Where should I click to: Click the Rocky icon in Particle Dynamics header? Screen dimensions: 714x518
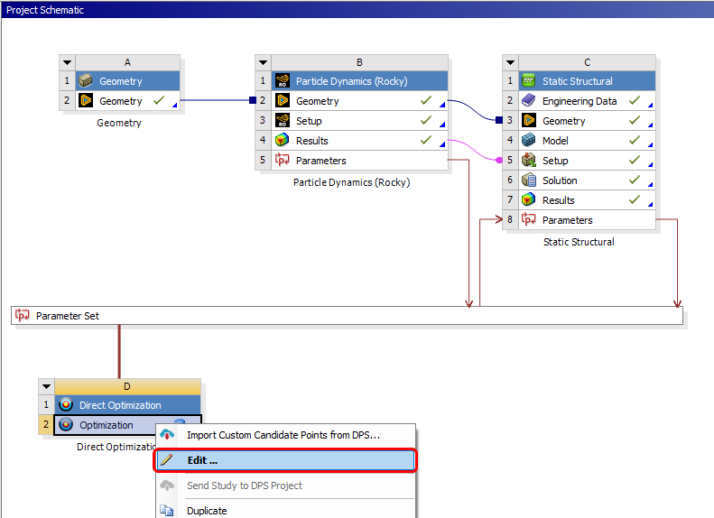tap(283, 81)
